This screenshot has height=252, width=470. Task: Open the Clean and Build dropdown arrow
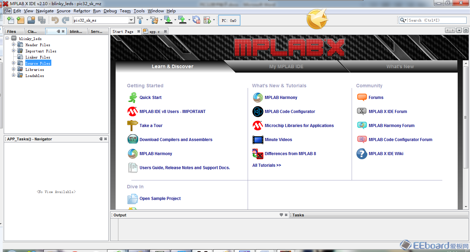pos(161,20)
